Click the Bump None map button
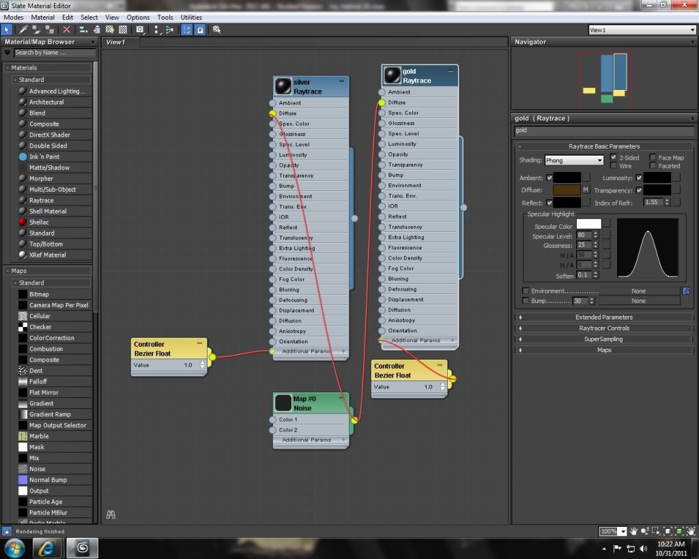Viewport: 699px width, 559px height. (x=638, y=301)
